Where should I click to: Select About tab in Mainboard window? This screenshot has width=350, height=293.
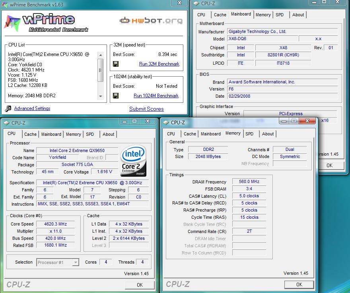click(x=298, y=15)
